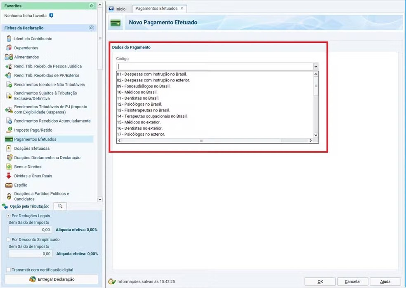
Task: Close the Pagamentos Efetuados tab
Action: (x=182, y=9)
